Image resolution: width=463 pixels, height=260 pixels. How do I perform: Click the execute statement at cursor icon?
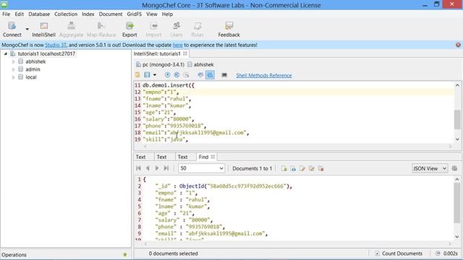click(x=186, y=75)
